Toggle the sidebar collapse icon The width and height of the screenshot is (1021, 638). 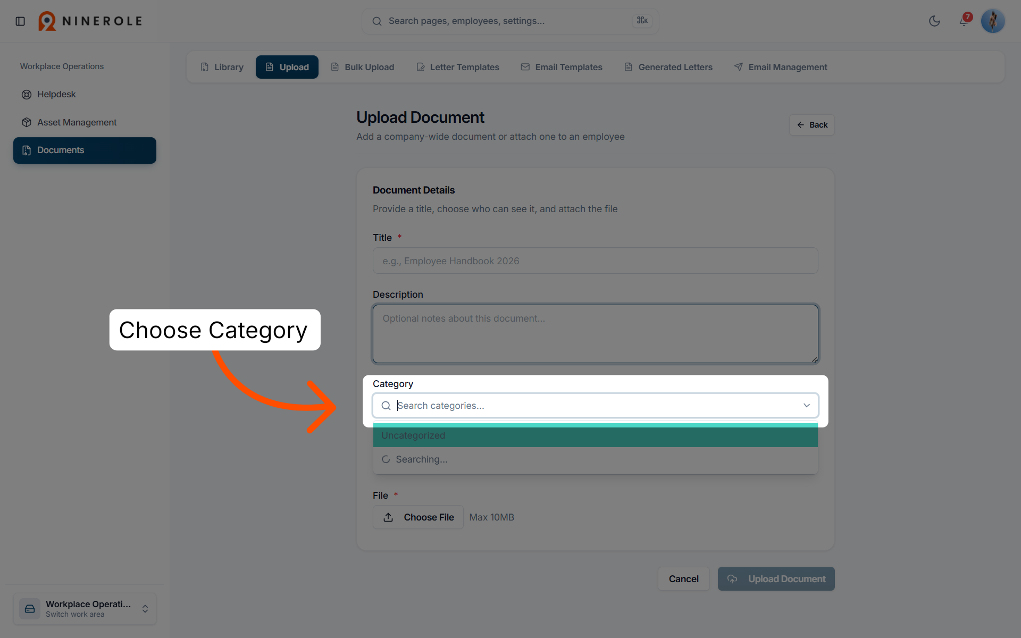[x=20, y=21]
